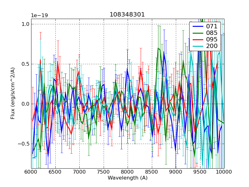Click the −0.5 y-axis tick label
Viewport: 249px width, 187px height.
[24, 144]
